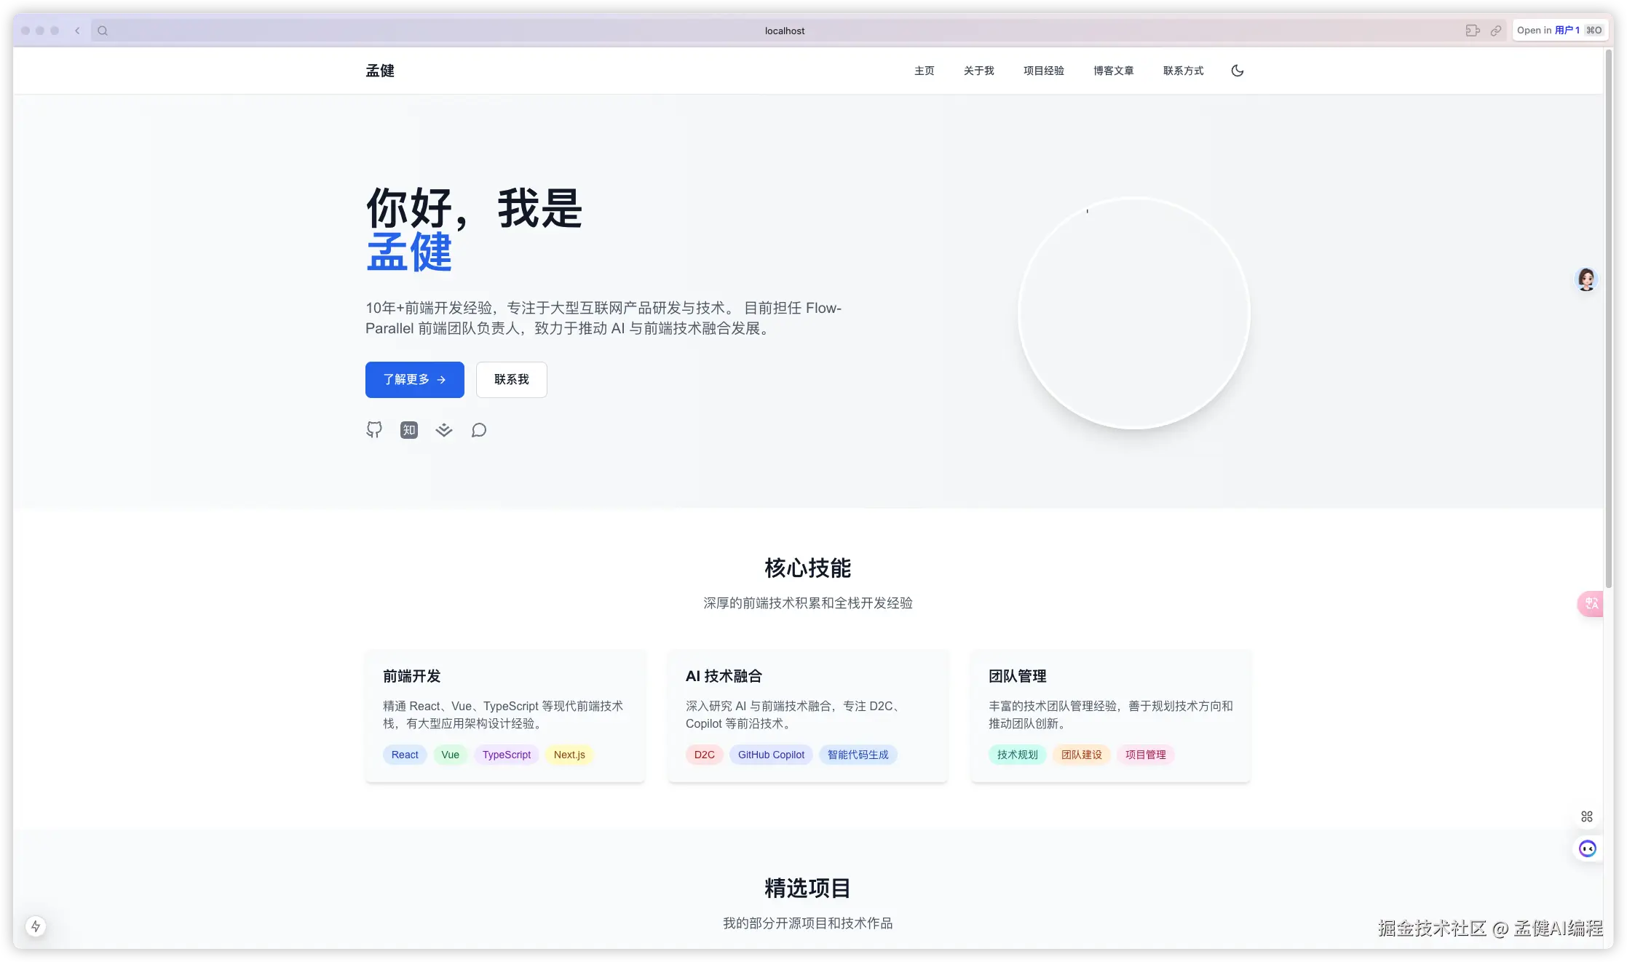The height and width of the screenshot is (962, 1627).
Task: Open the floating robot assistant icon
Action: (1587, 848)
